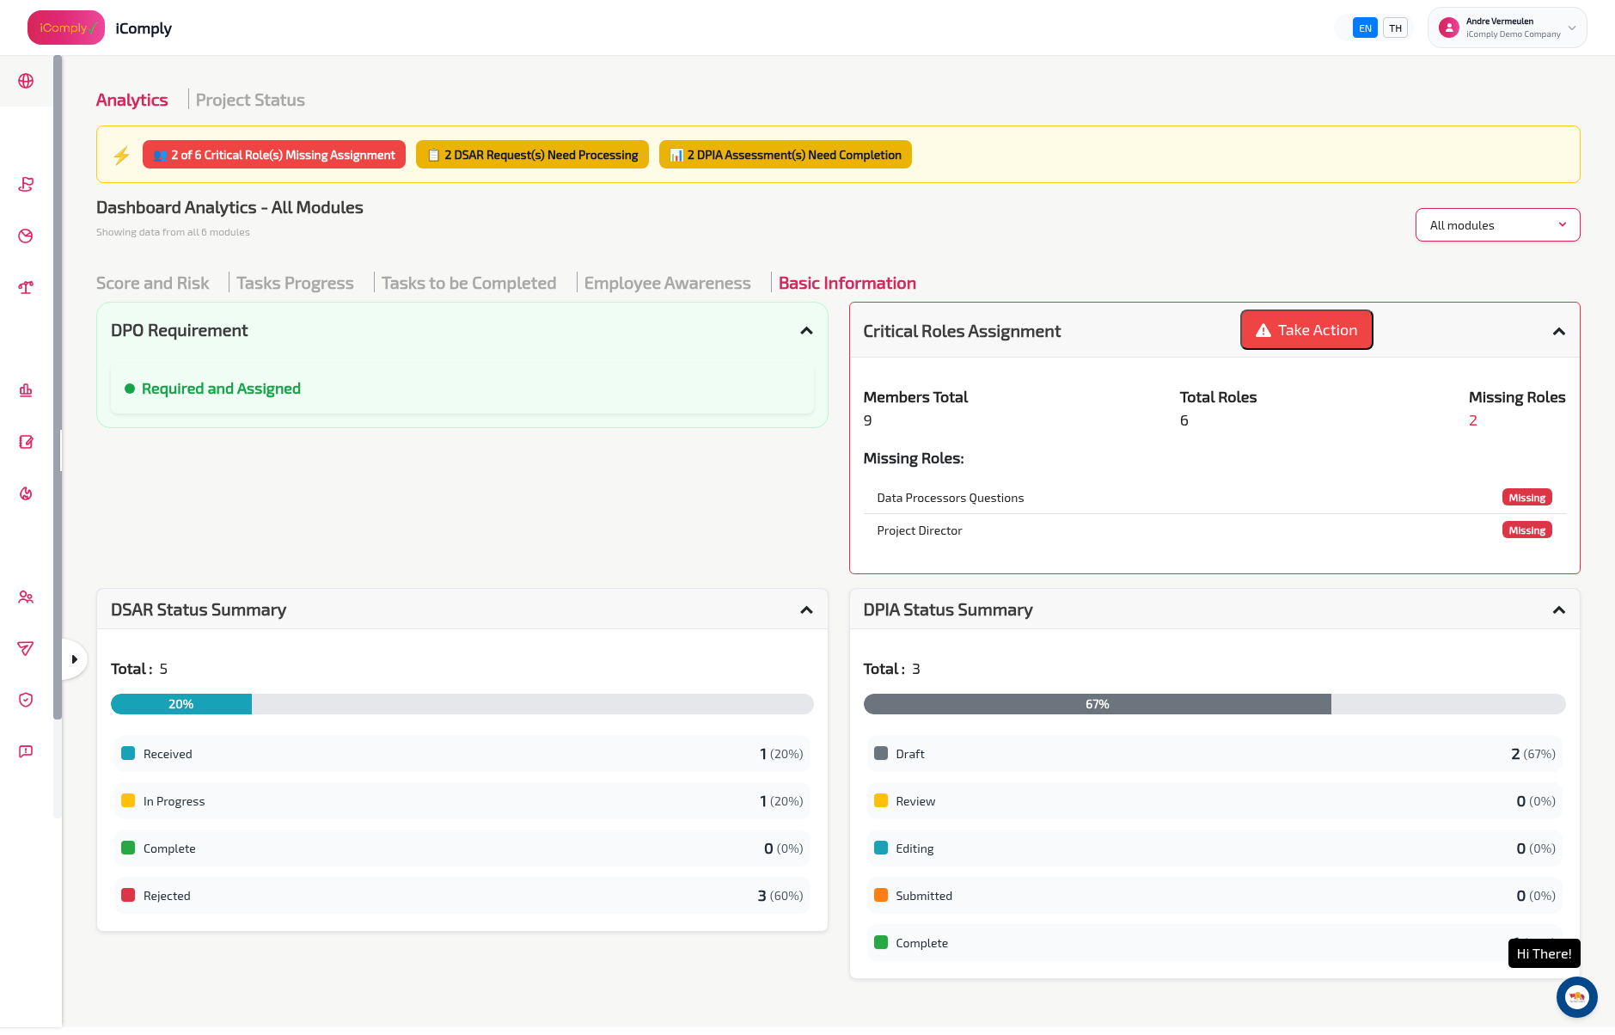Switch language to TH

point(1395,27)
